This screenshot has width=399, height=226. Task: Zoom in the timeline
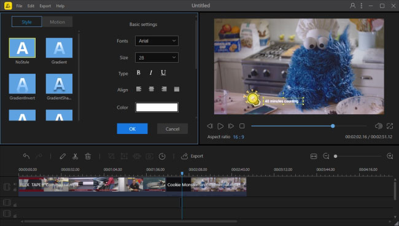[390, 156]
